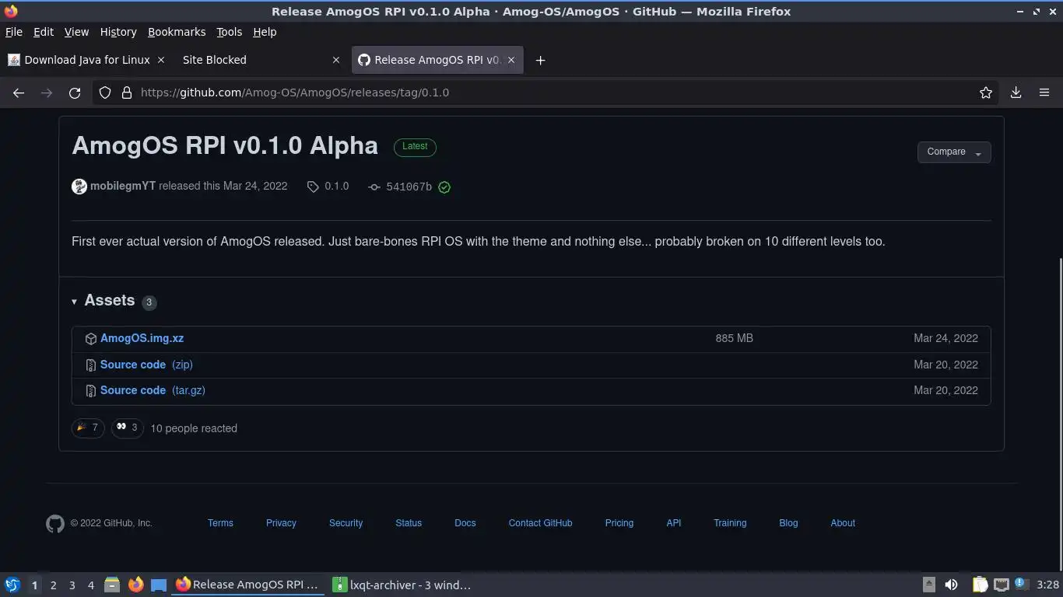Viewport: 1063px width, 597px height.
Task: Click the 0.1.0 tag icon
Action: pyautogui.click(x=313, y=187)
